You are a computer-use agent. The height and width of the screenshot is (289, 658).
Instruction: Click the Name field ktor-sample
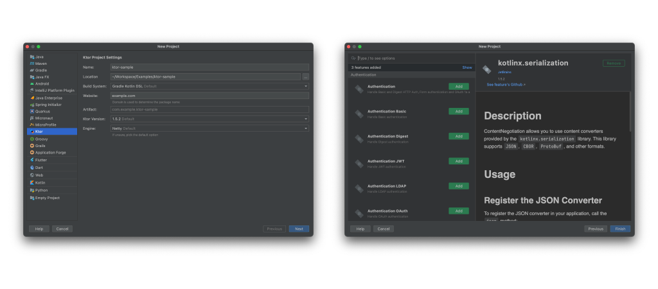pos(209,67)
